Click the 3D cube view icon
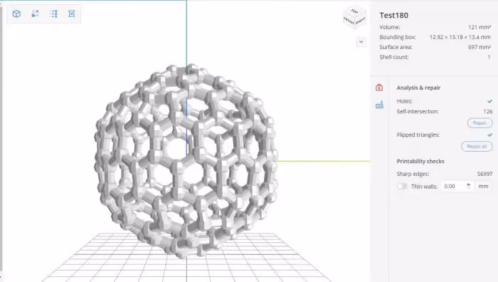 16,14
